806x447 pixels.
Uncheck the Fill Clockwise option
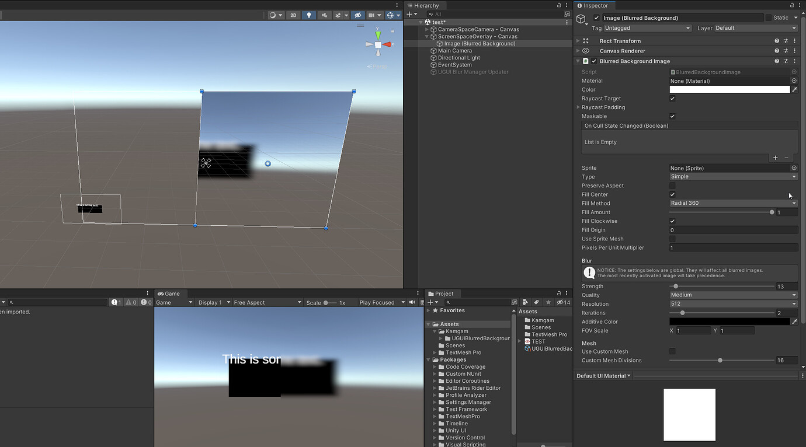[x=672, y=221]
